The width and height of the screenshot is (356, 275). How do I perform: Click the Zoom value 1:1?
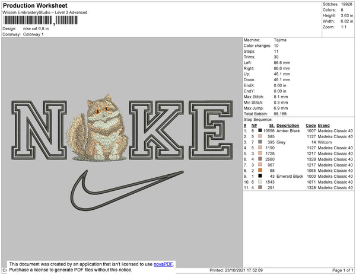[x=344, y=27]
